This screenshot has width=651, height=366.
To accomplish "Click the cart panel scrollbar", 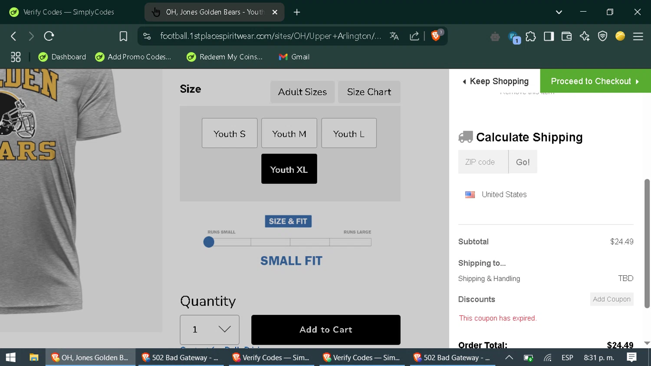I will click(647, 243).
